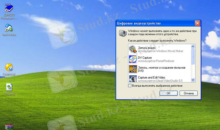
Task: Open the WinRAR archive icon at the desktop's bottom
Action: pos(9,127)
